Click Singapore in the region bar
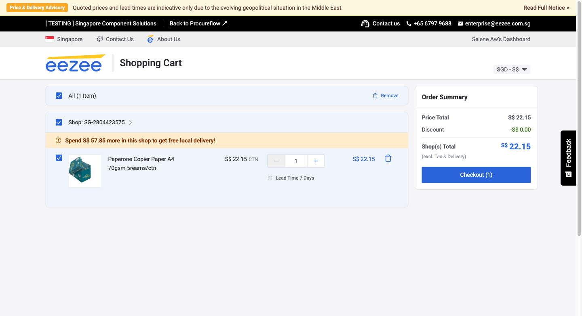The image size is (582, 316). pyautogui.click(x=70, y=39)
